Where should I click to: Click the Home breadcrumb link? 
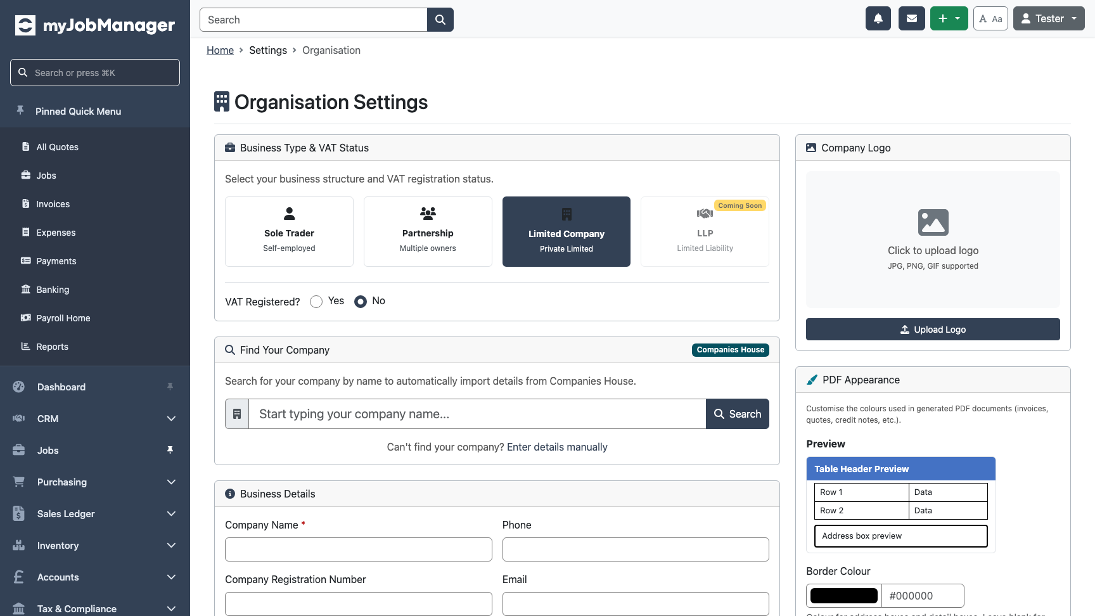coord(220,50)
